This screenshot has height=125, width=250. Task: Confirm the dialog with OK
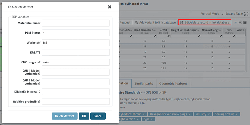click(84, 116)
